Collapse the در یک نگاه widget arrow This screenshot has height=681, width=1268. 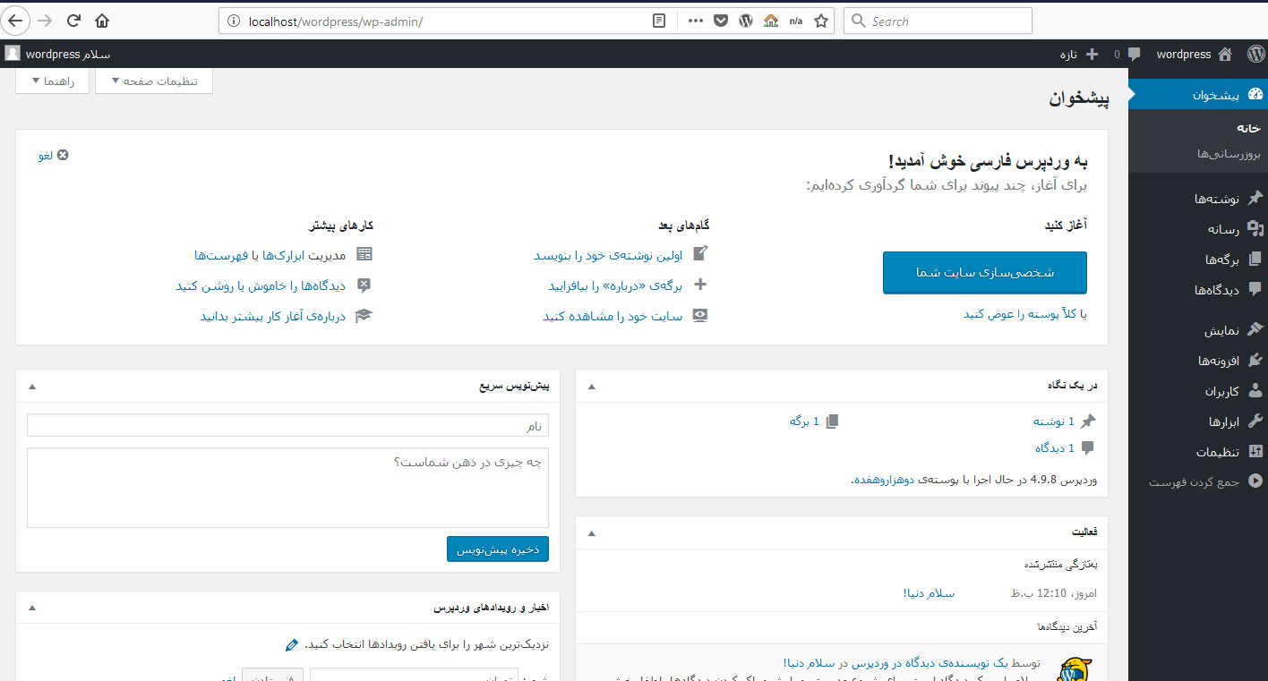click(x=590, y=386)
